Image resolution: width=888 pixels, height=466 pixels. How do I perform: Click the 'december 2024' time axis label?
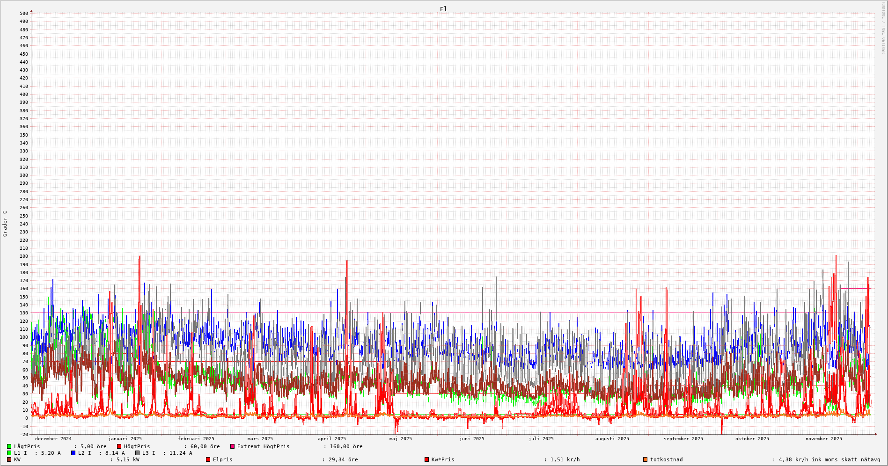coord(53,439)
